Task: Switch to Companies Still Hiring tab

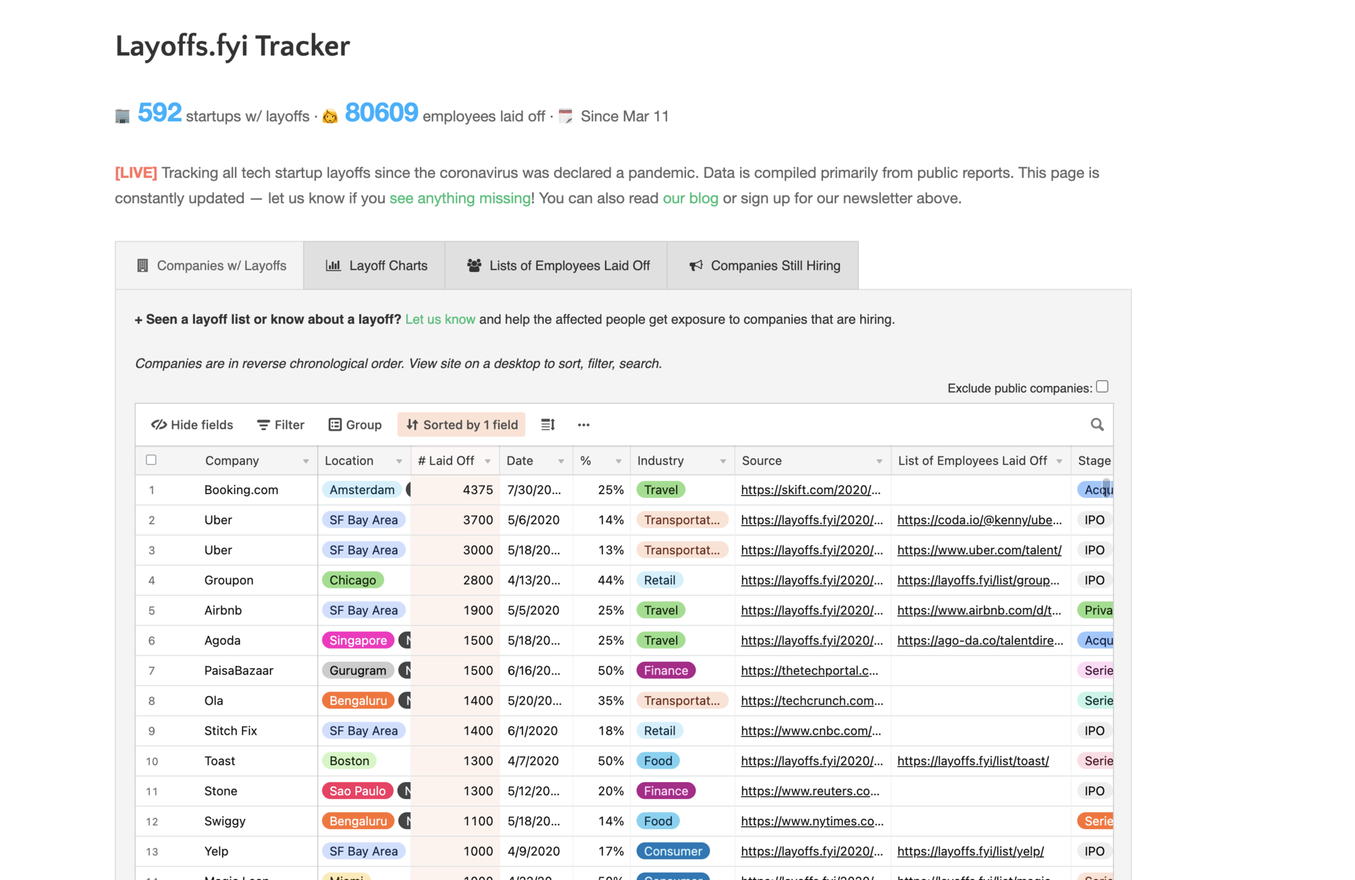Action: coord(764,265)
